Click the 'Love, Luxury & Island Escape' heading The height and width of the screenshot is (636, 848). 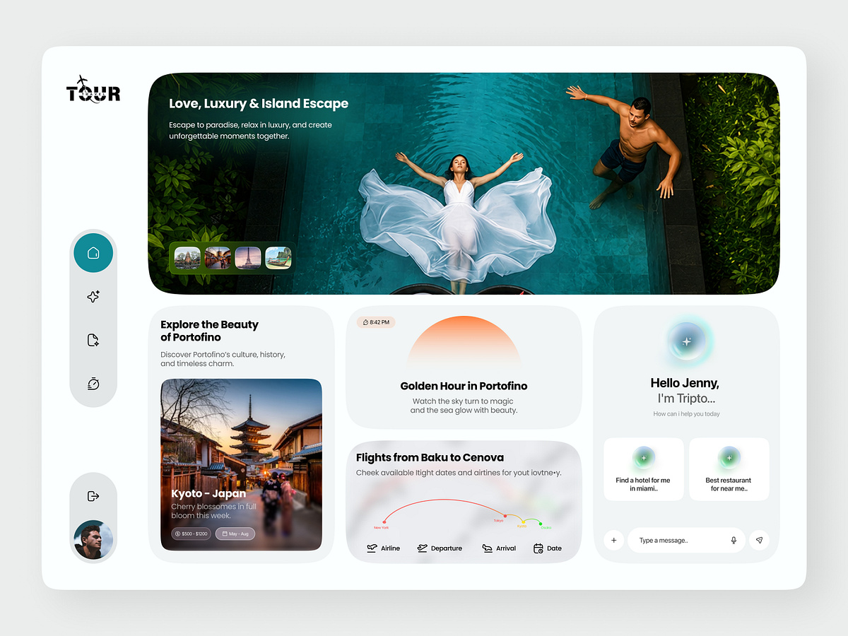tap(259, 104)
